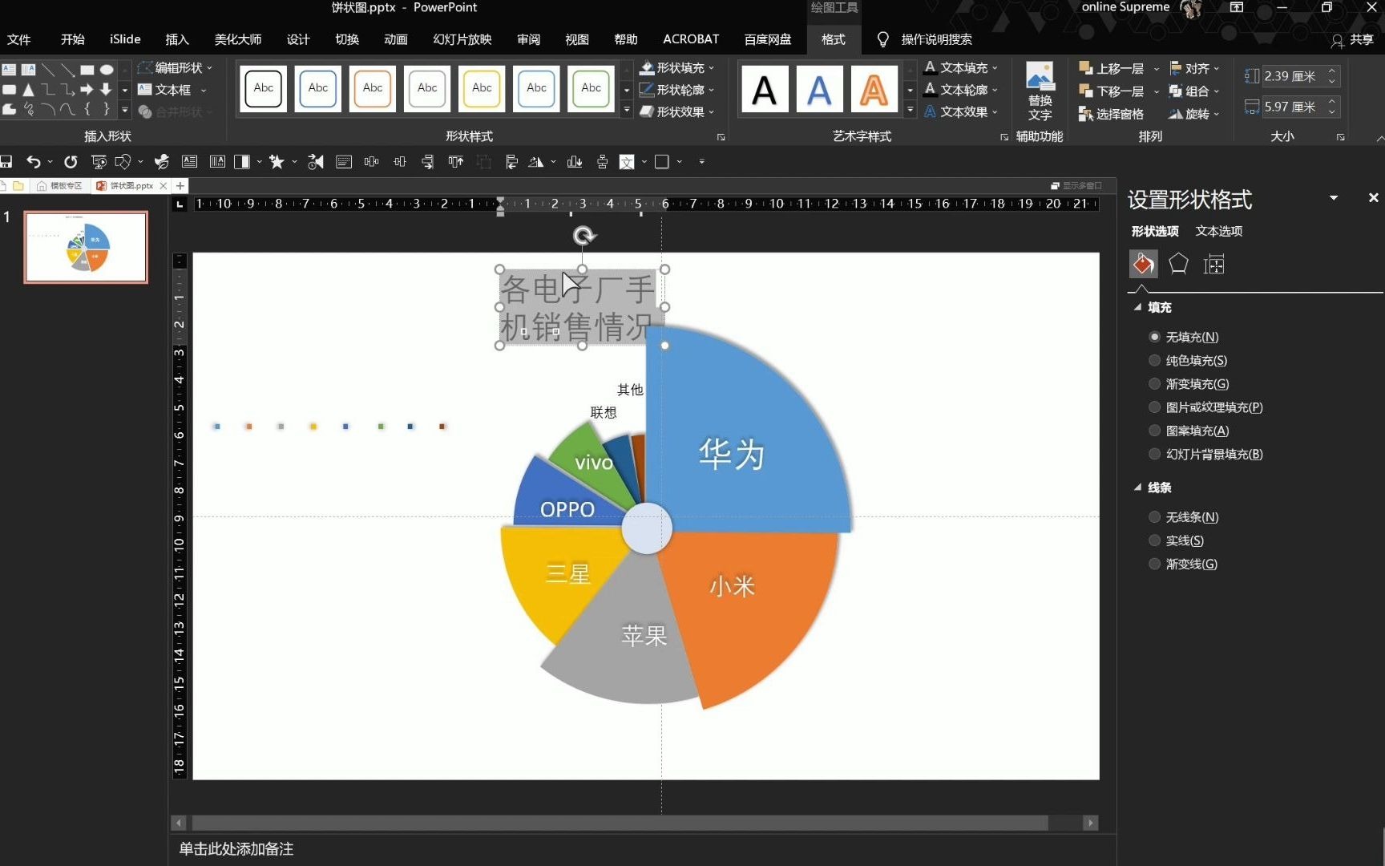
Task: Collapse the Line (线条) section
Action: pyautogui.click(x=1137, y=488)
